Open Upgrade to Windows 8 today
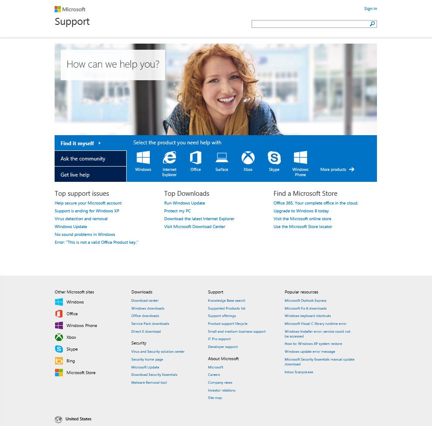Screen dimensions: 432x426 301,211
